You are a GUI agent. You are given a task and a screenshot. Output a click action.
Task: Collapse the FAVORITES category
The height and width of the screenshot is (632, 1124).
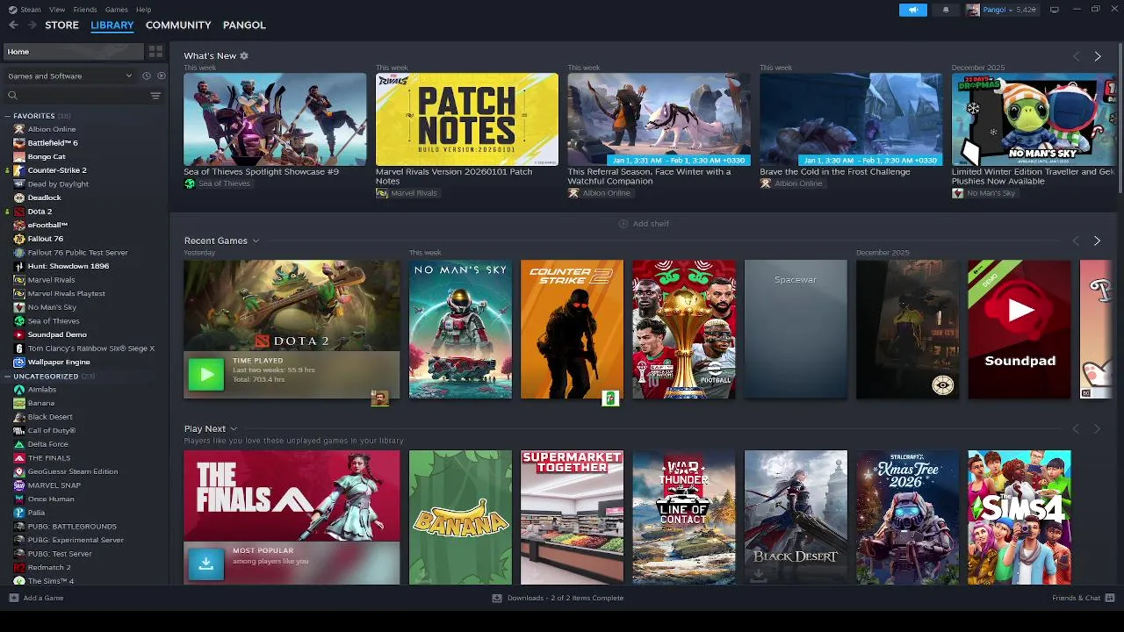point(7,116)
